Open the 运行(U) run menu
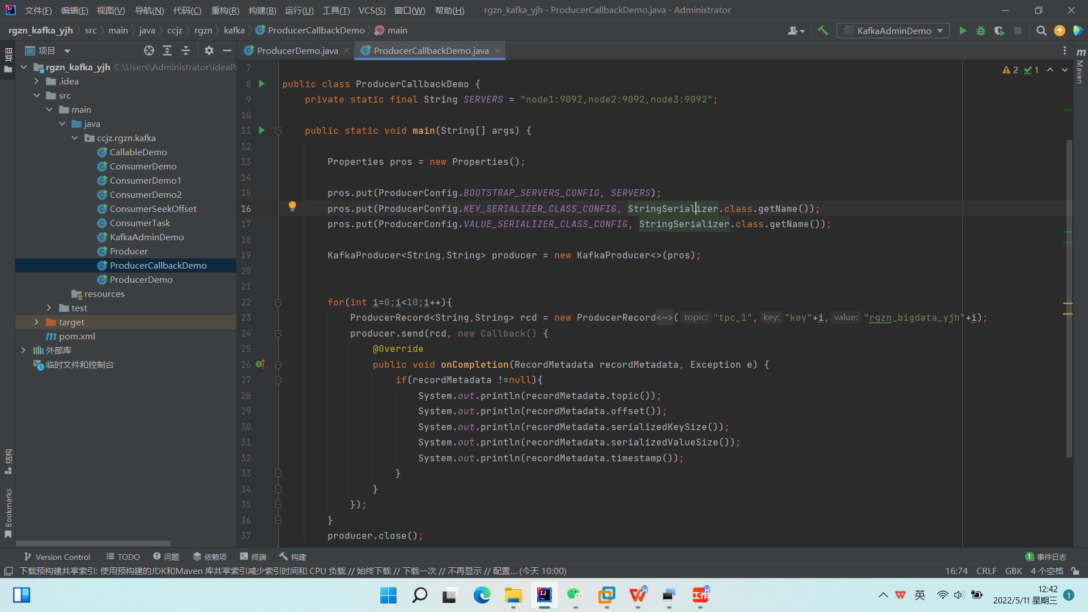1088x612 pixels. point(299,10)
